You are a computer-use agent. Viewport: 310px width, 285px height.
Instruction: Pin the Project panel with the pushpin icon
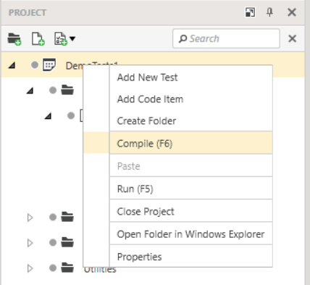click(269, 12)
